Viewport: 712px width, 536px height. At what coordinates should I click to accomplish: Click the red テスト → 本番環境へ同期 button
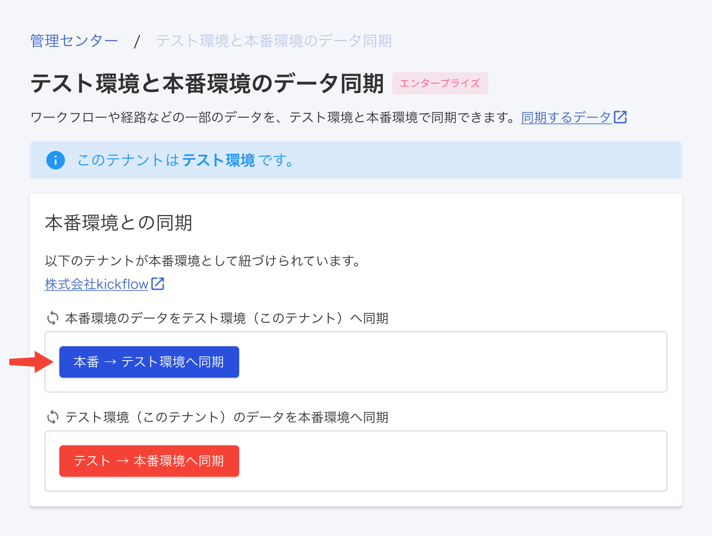tap(149, 461)
